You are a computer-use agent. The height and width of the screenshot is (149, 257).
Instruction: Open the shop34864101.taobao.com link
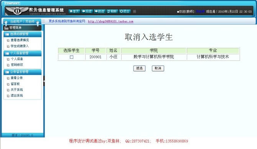point(110,21)
